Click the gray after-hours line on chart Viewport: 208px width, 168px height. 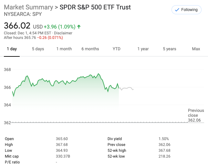pyautogui.click(x=128, y=88)
